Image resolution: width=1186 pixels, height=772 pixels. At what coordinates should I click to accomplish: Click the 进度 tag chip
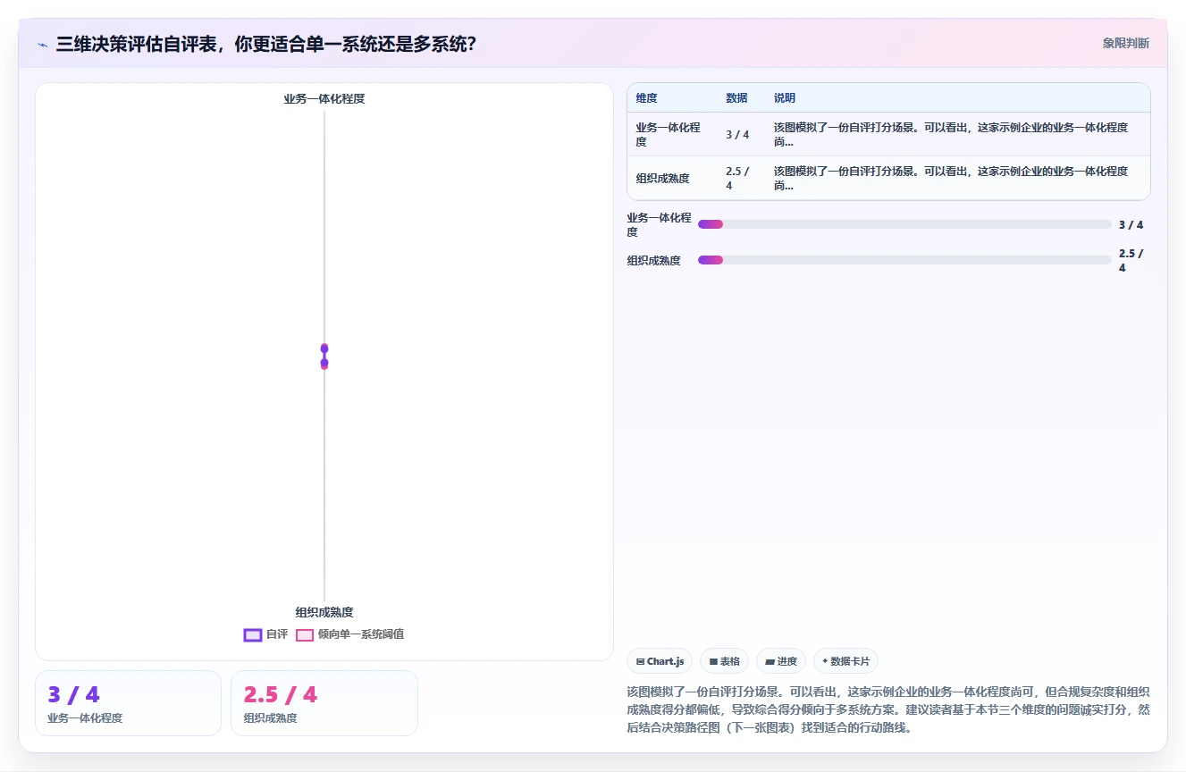pyautogui.click(x=780, y=661)
